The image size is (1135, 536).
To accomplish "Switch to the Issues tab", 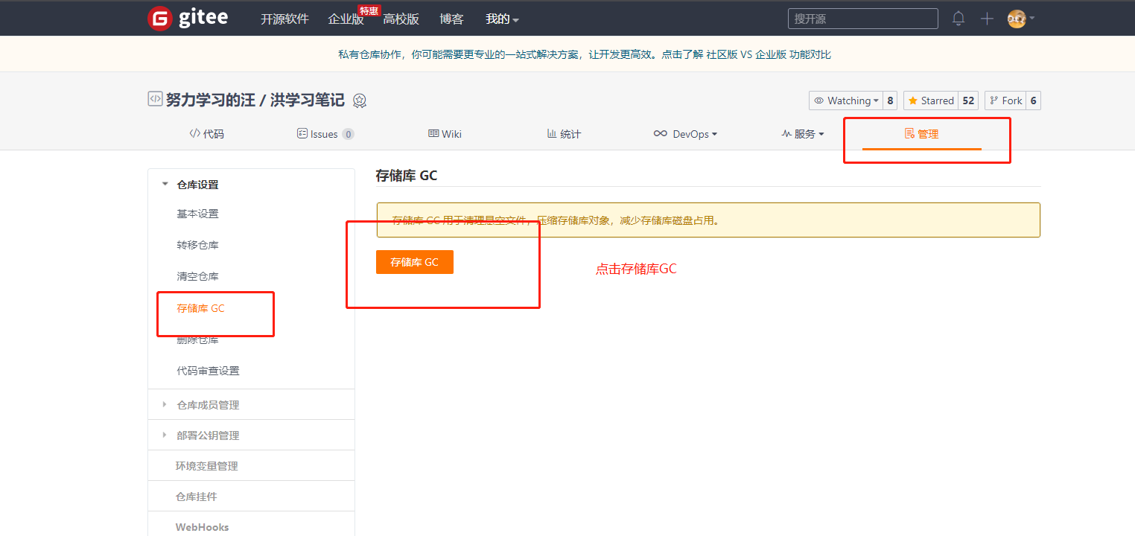I will [x=325, y=134].
